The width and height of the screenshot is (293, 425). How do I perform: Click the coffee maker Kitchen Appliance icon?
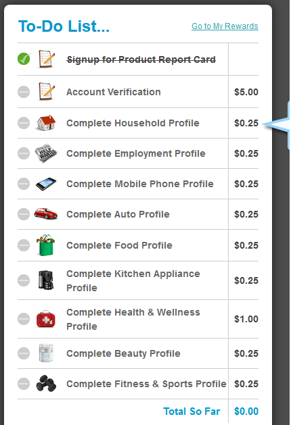46,280
